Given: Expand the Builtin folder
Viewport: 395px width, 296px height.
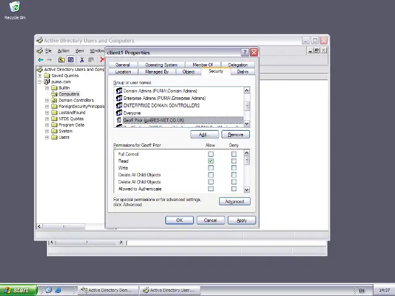Looking at the screenshot, I should [47, 88].
